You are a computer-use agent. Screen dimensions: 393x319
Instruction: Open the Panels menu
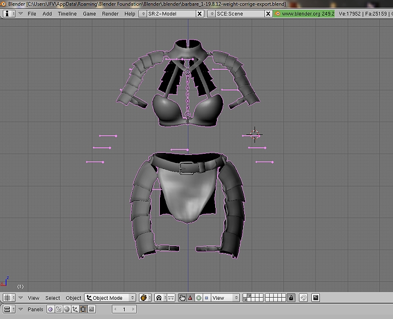35,310
